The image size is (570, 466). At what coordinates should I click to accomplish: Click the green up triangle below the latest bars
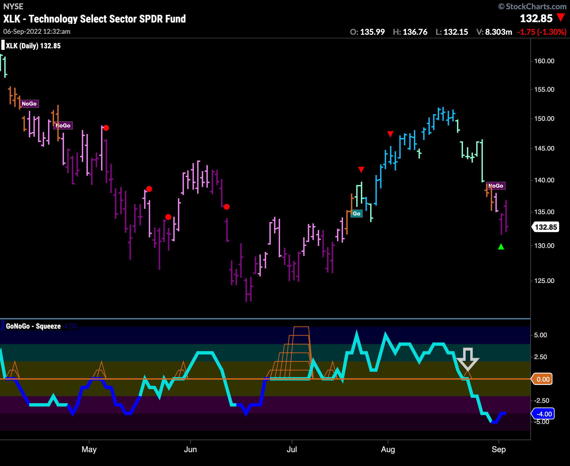coord(501,247)
